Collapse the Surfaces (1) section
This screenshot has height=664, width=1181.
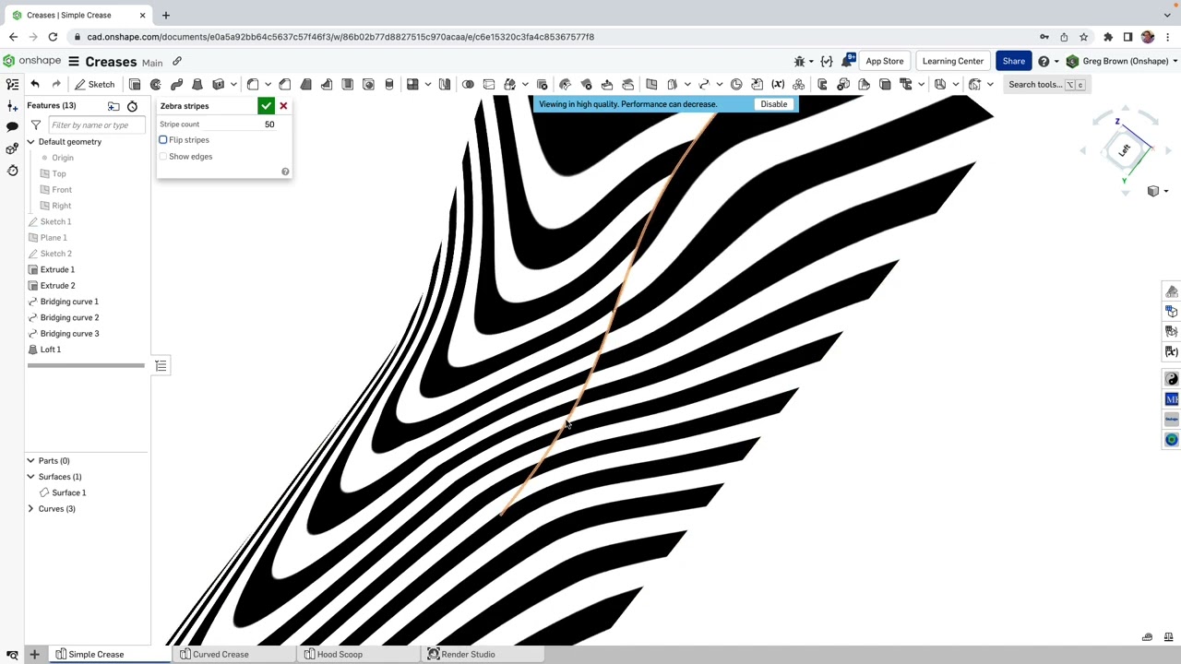(30, 477)
